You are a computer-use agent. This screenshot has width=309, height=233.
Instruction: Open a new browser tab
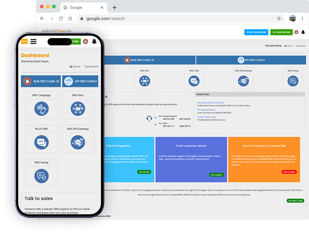[x=114, y=8]
